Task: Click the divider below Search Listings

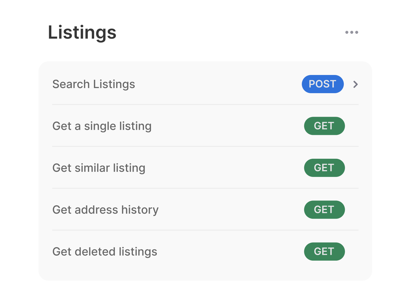Action: click(x=205, y=105)
